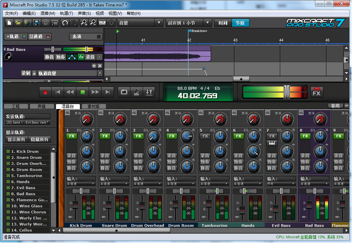
Task: Open the 混音(M) menu
Action: point(47,14)
